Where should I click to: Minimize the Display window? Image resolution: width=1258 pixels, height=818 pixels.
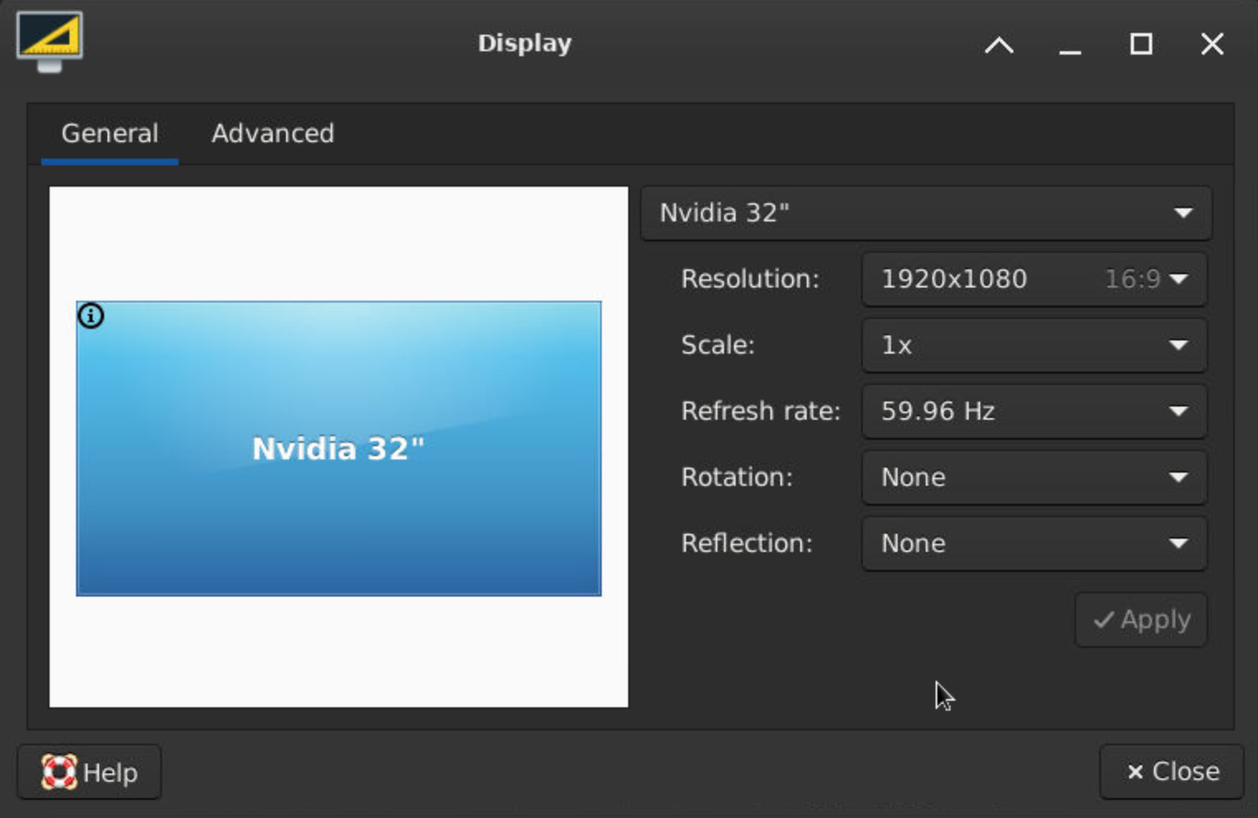click(1070, 45)
